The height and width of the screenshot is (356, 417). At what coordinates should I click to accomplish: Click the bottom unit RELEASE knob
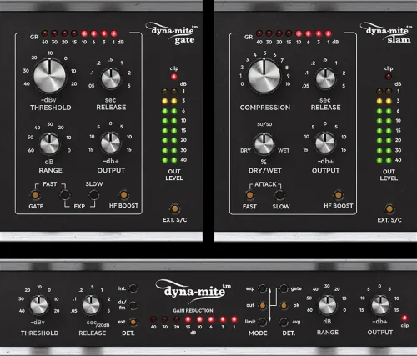91,305
